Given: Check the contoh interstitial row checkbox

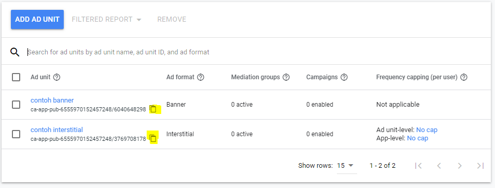Looking at the screenshot, I should [x=16, y=134].
